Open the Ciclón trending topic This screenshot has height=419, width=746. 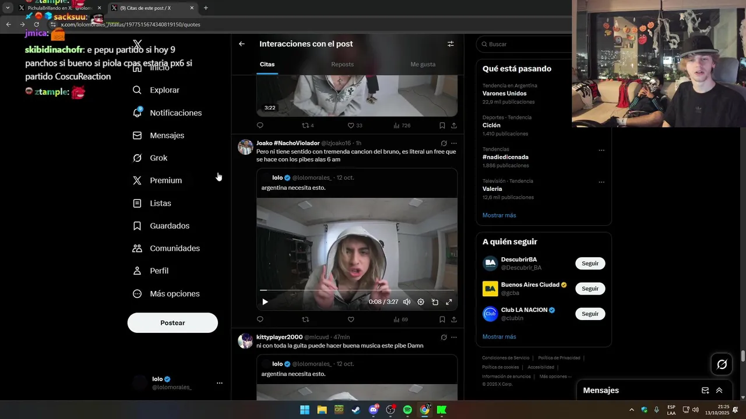click(491, 125)
